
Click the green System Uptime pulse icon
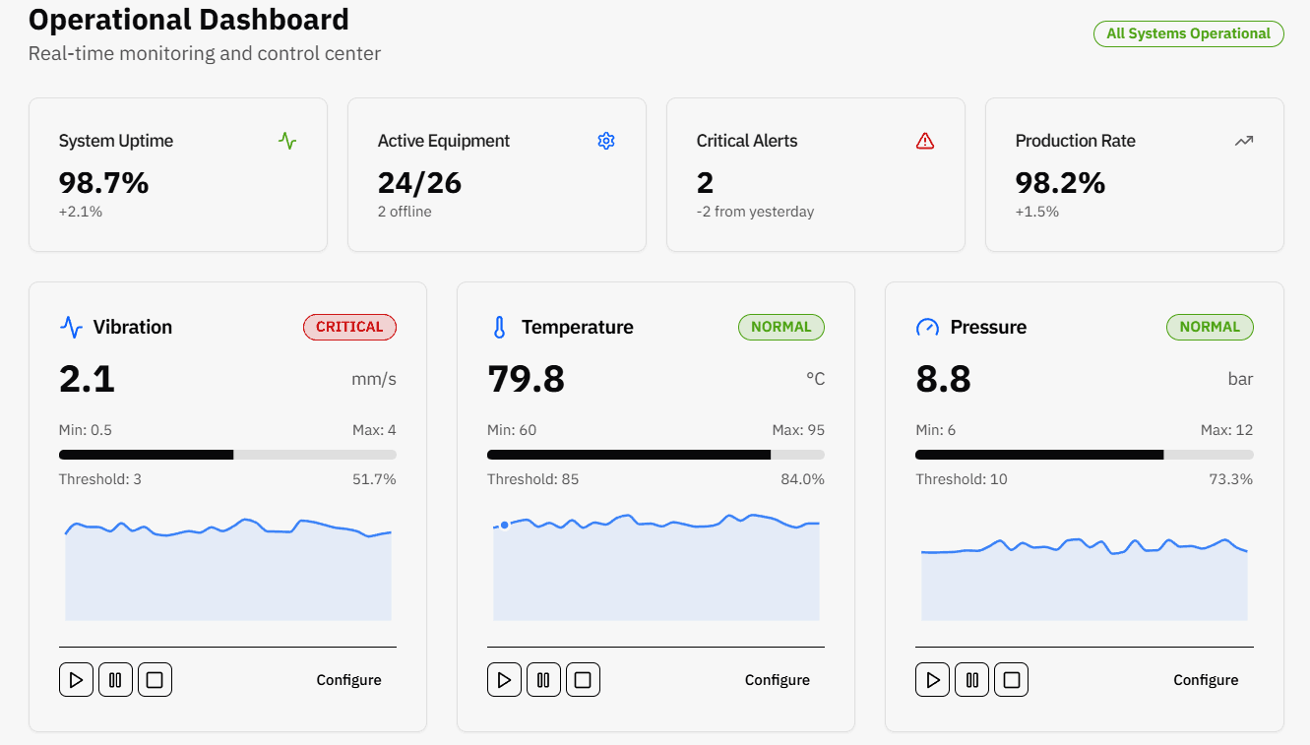click(x=286, y=141)
